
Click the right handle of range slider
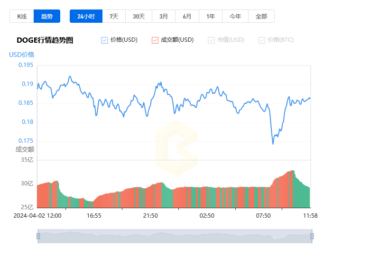click(x=312, y=236)
